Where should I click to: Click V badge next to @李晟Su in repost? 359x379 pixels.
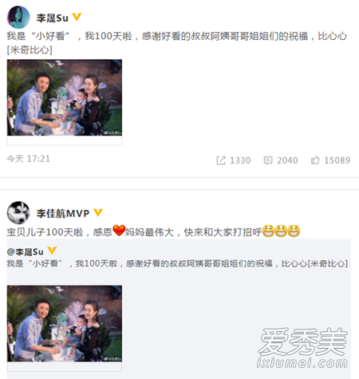pos(52,251)
